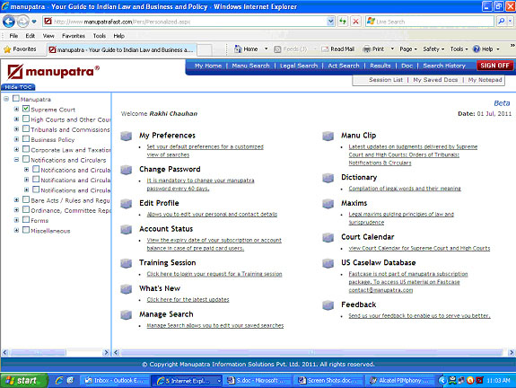Click the US Caselaw Database cube icon
This screenshot has width=516, height=388.
328,263
